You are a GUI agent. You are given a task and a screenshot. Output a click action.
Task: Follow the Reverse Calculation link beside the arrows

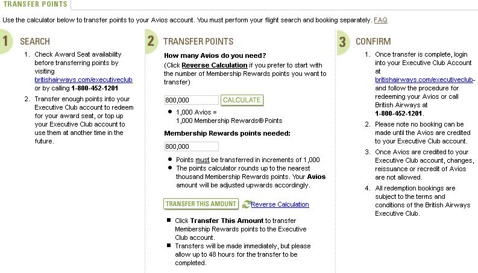click(x=280, y=204)
